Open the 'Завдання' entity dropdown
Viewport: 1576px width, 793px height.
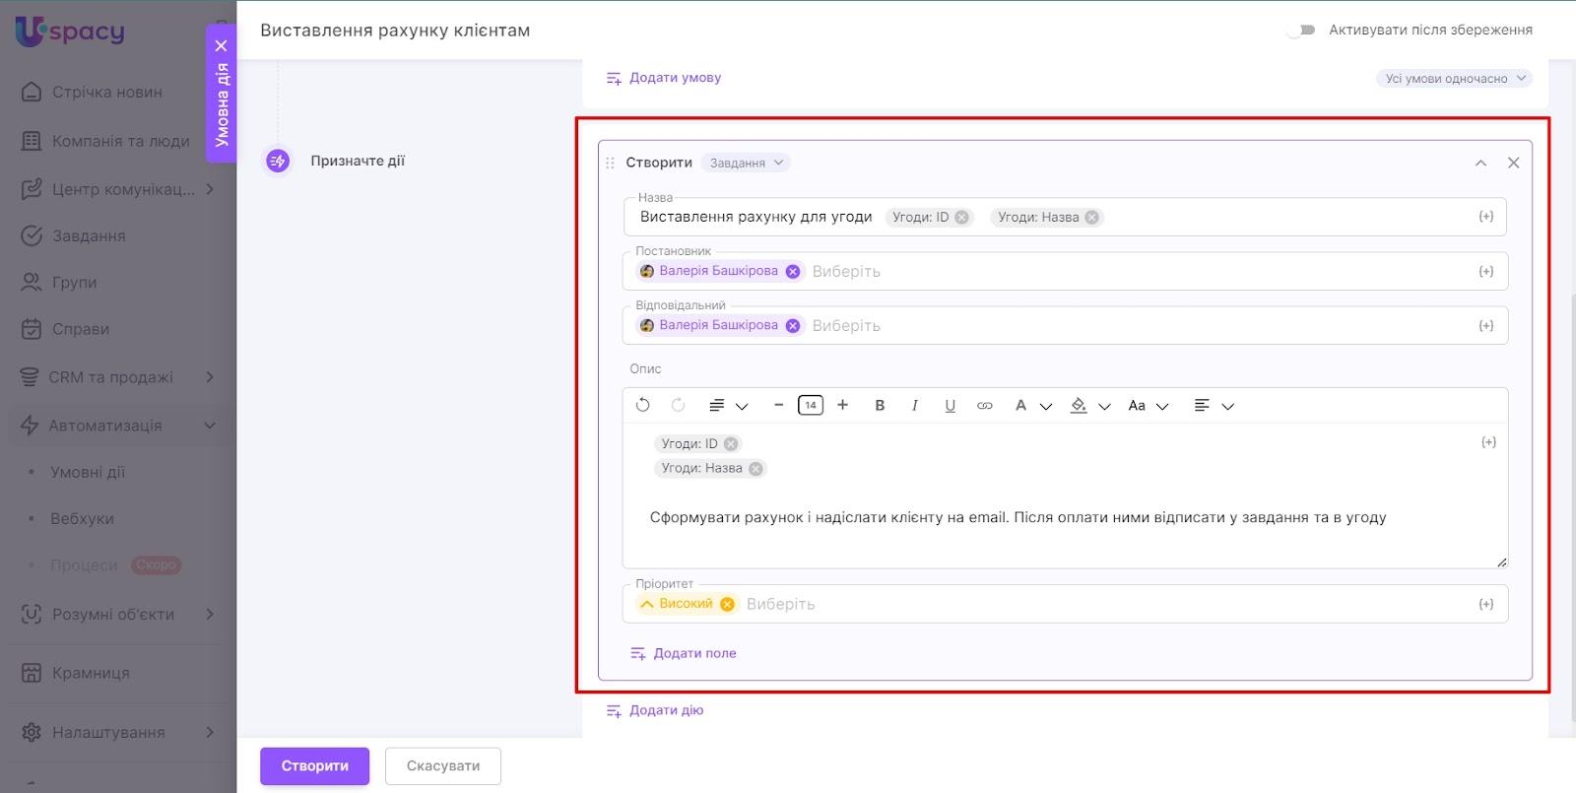tap(746, 163)
